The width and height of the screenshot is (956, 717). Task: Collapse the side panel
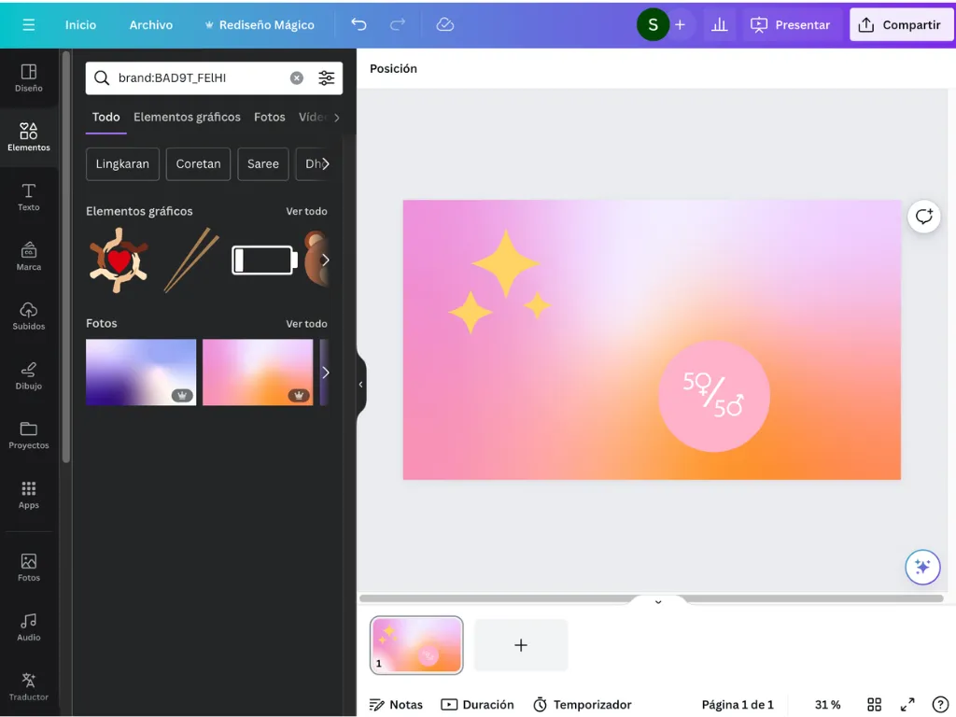coord(361,385)
